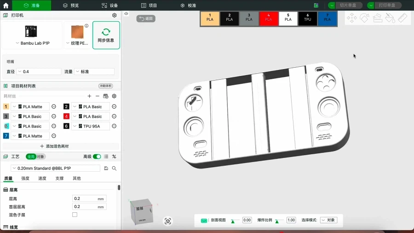The width and height of the screenshot is (414, 233).
Task: Click the save preset icon beside 0.20mm Standard
Action: click(106, 168)
